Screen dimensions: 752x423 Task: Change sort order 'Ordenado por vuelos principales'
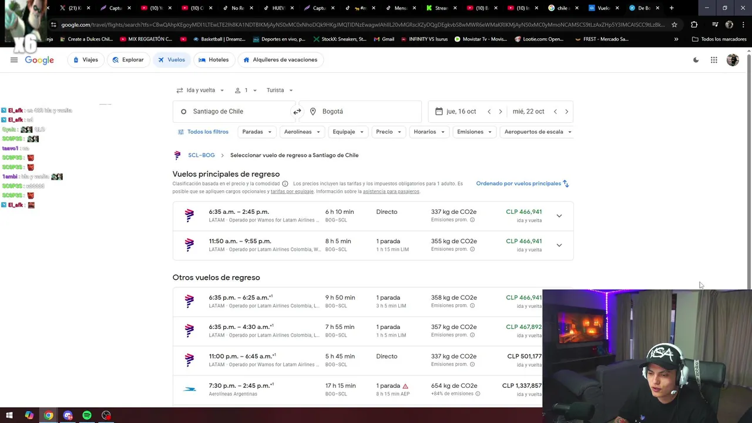coord(522,183)
